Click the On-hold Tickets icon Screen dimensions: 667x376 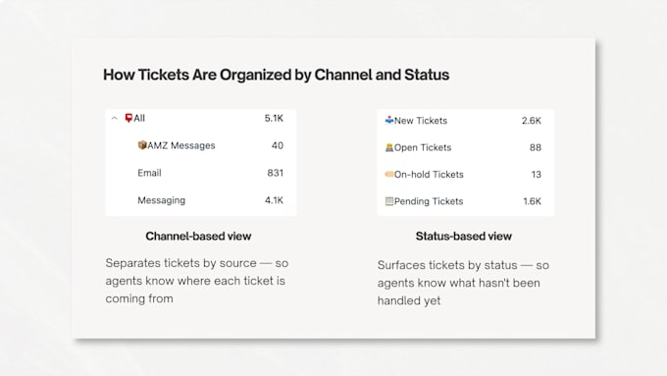pyautogui.click(x=389, y=174)
